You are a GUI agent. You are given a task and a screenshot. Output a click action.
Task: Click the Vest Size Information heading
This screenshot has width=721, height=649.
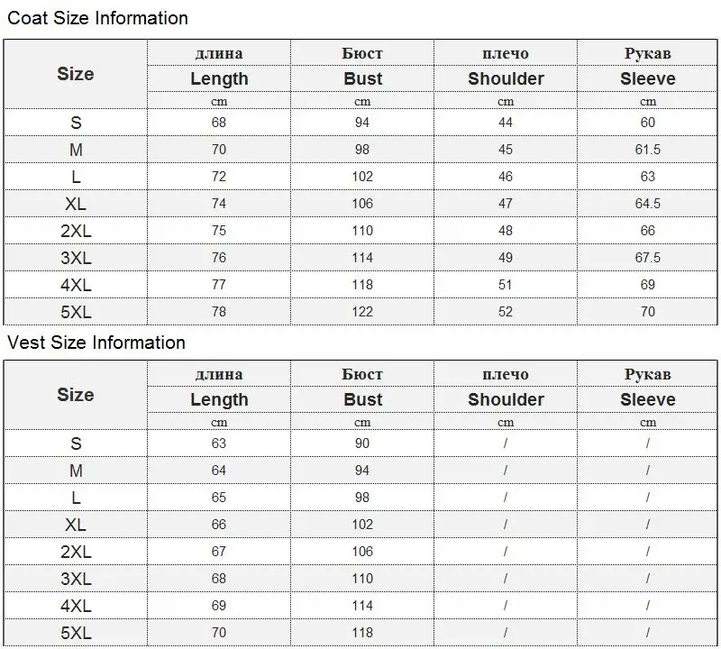click(x=96, y=343)
